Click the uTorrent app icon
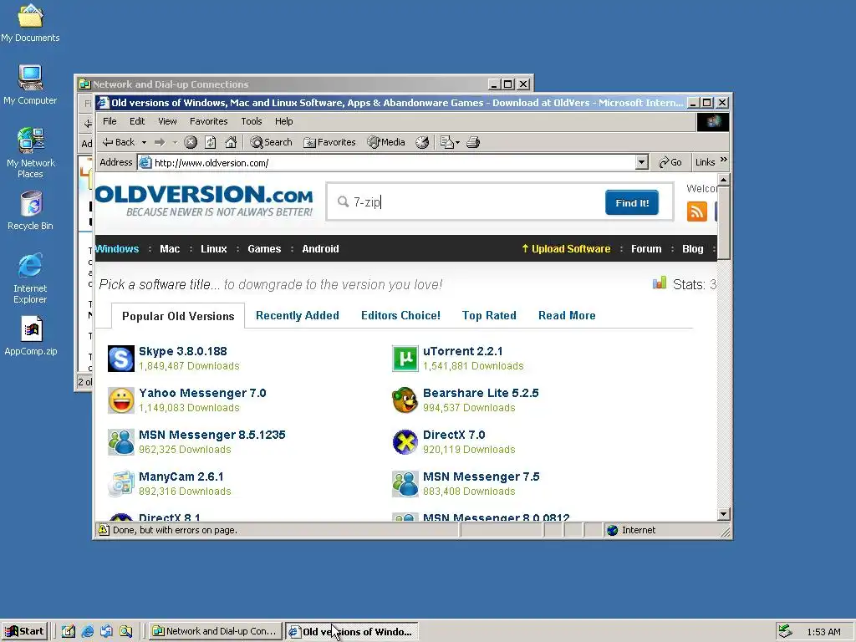 point(405,359)
